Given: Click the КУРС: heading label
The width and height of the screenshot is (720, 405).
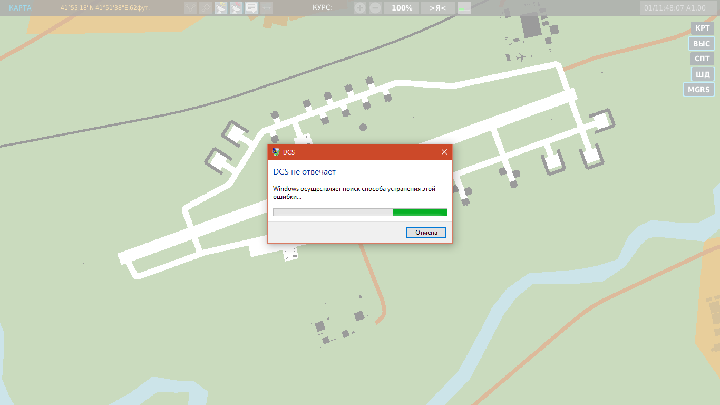Looking at the screenshot, I should (322, 8).
